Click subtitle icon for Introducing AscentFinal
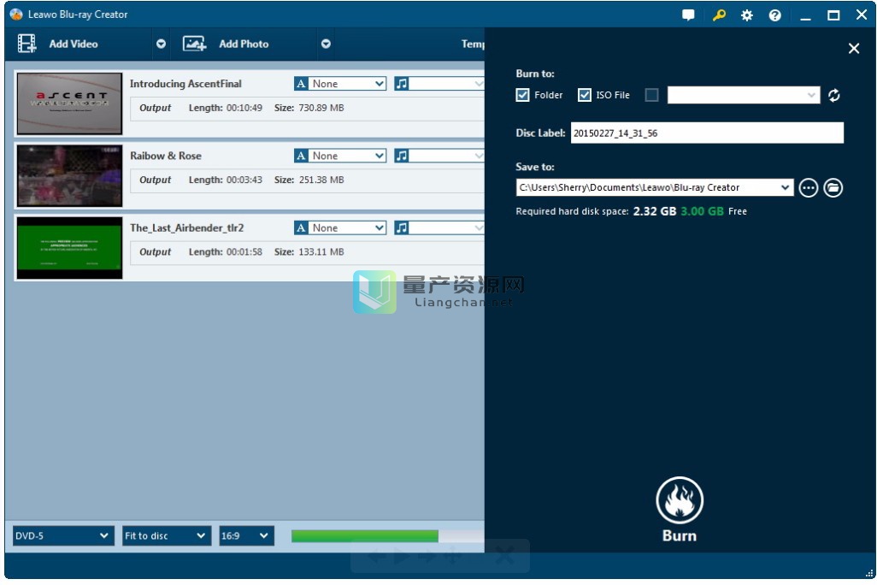Viewport: 877px width, 585px height. point(301,84)
